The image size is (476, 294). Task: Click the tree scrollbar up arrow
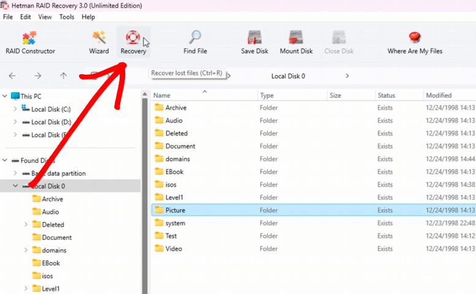coord(145,94)
